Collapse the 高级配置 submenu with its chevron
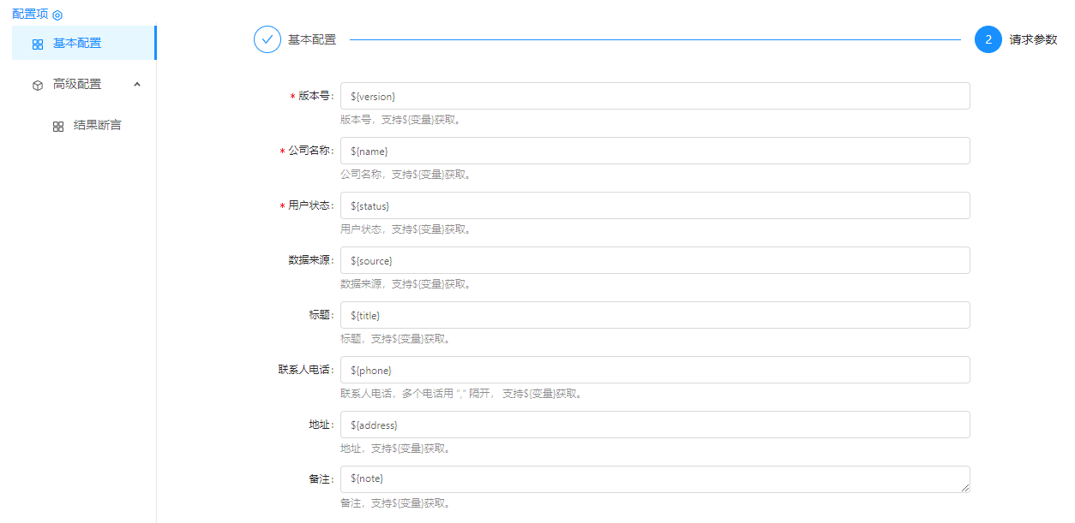This screenshot has width=1075, height=523. [137, 84]
